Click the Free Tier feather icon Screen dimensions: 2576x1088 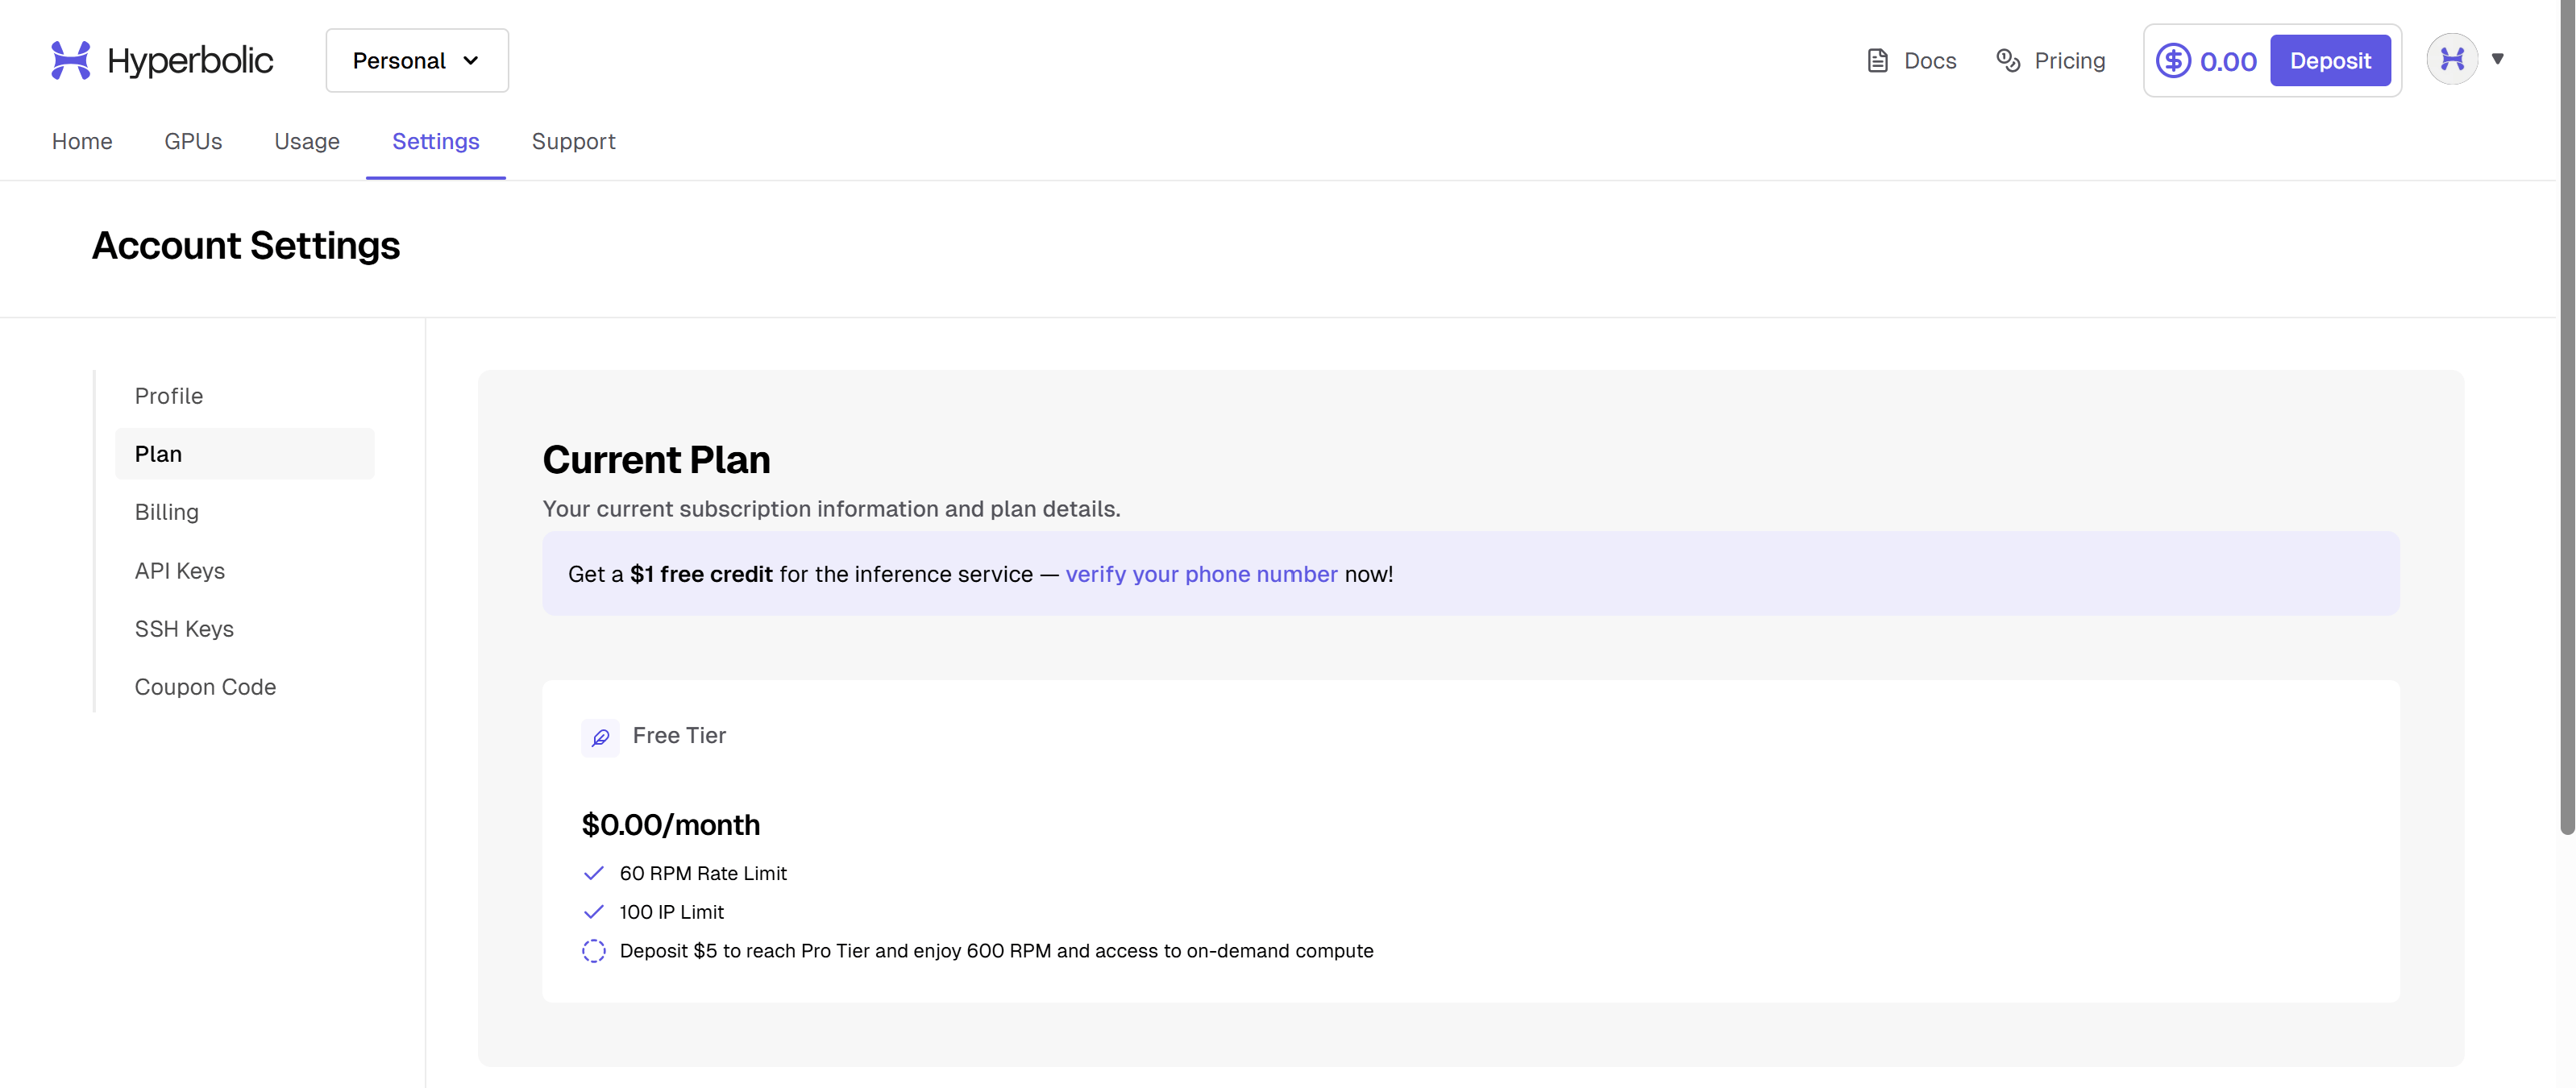pyautogui.click(x=600, y=738)
